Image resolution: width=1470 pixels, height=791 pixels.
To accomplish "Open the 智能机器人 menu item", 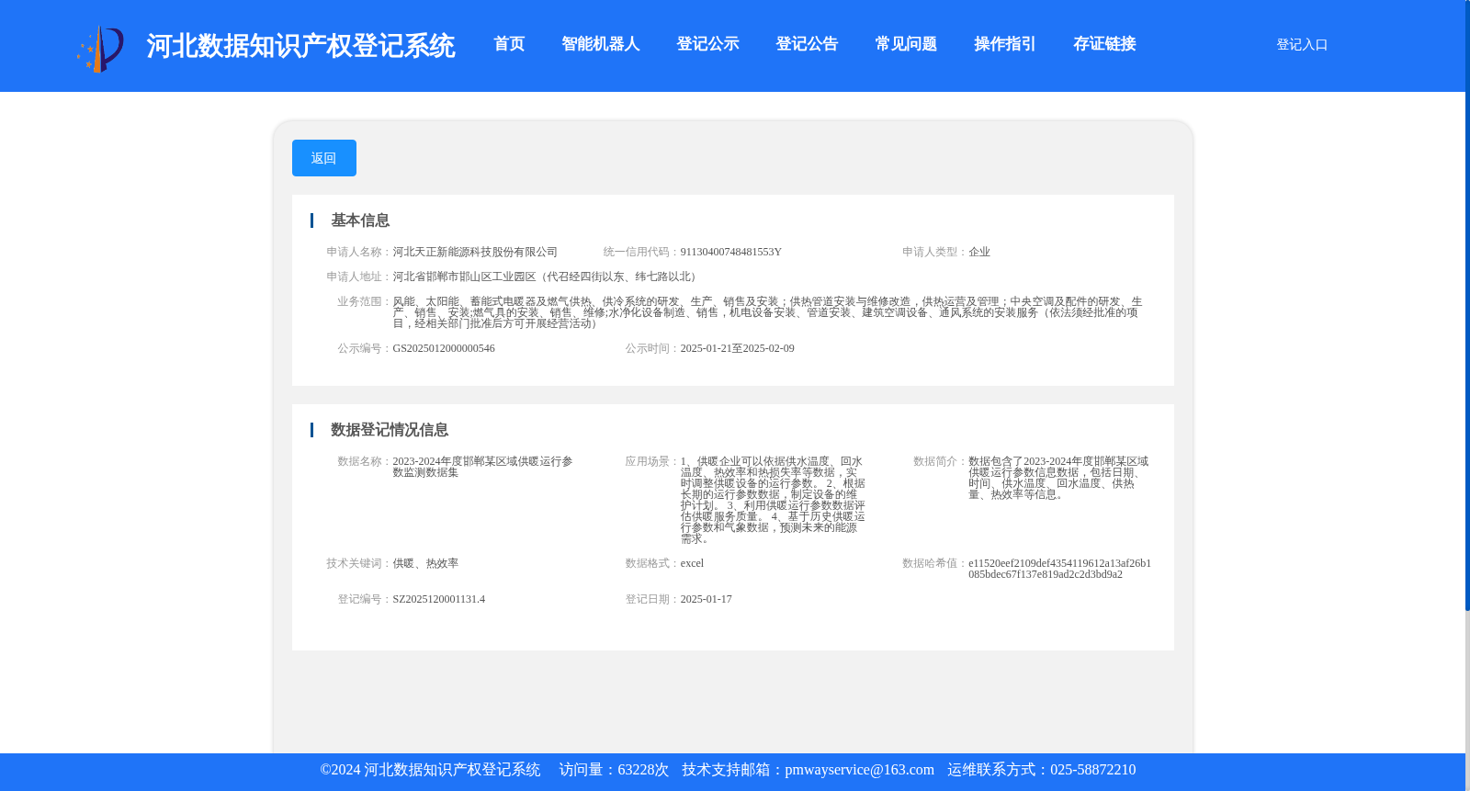I will pyautogui.click(x=600, y=44).
